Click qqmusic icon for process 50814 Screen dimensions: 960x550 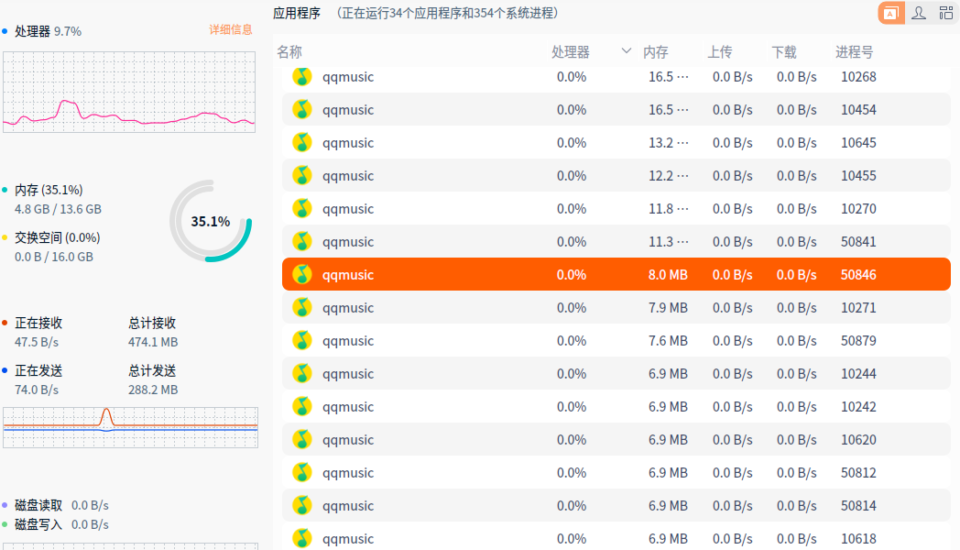[x=302, y=506]
